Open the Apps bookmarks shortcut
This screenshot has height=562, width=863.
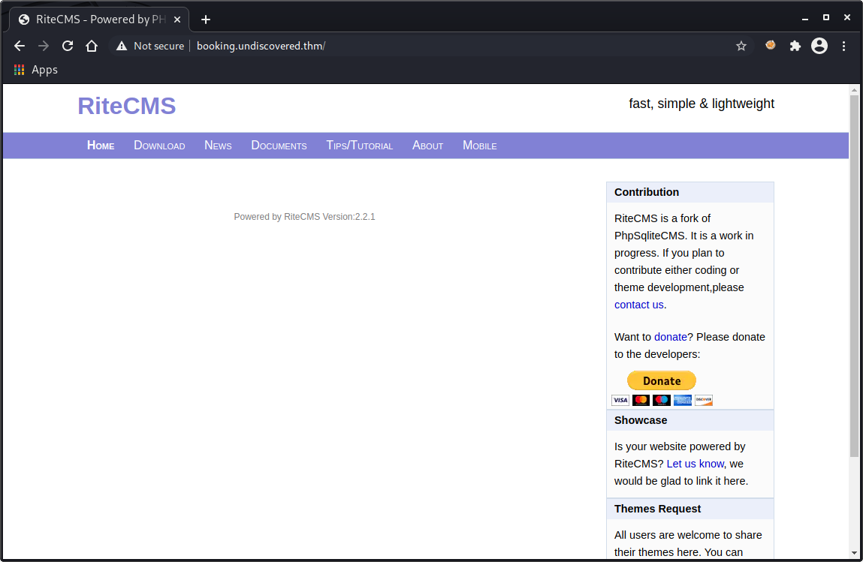[36, 70]
